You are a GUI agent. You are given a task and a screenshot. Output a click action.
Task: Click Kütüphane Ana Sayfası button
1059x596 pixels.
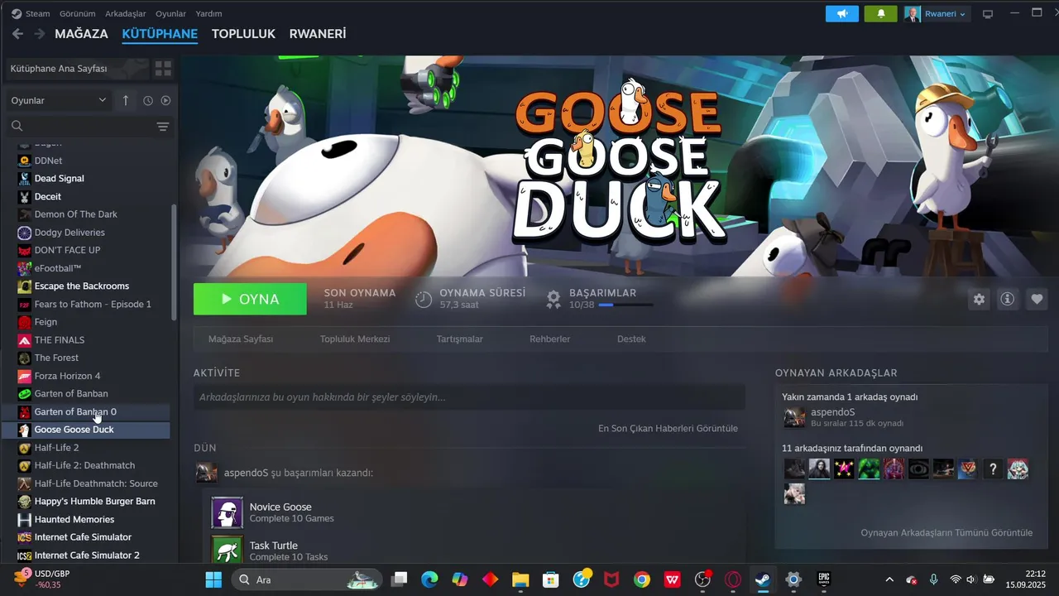pos(77,69)
